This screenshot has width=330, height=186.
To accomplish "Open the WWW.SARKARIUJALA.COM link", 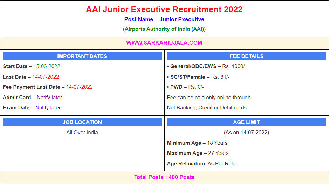I will (164, 43).
